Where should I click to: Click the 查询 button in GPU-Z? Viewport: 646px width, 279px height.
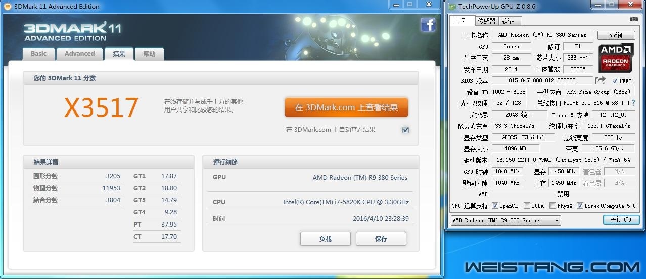coord(616,35)
